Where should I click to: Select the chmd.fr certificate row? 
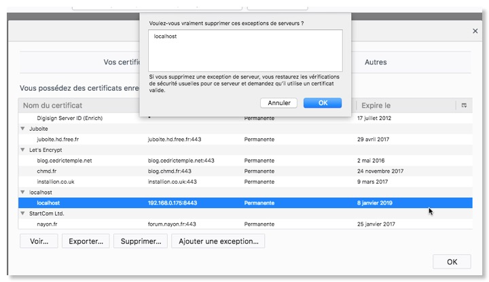[245, 172]
